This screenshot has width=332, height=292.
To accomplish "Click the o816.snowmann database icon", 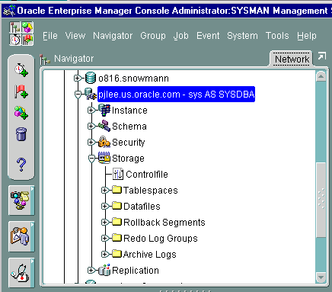I will (91, 78).
